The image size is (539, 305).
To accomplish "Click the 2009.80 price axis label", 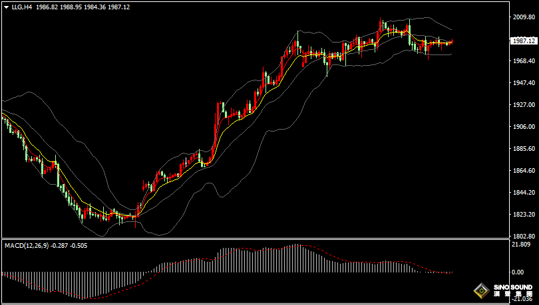I will 524,17.
